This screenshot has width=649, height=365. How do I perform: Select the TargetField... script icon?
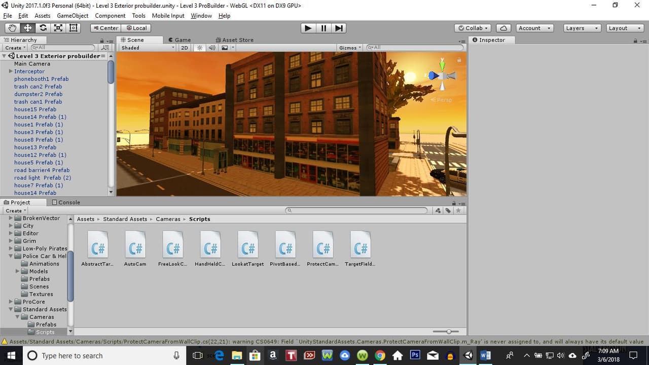360,249
